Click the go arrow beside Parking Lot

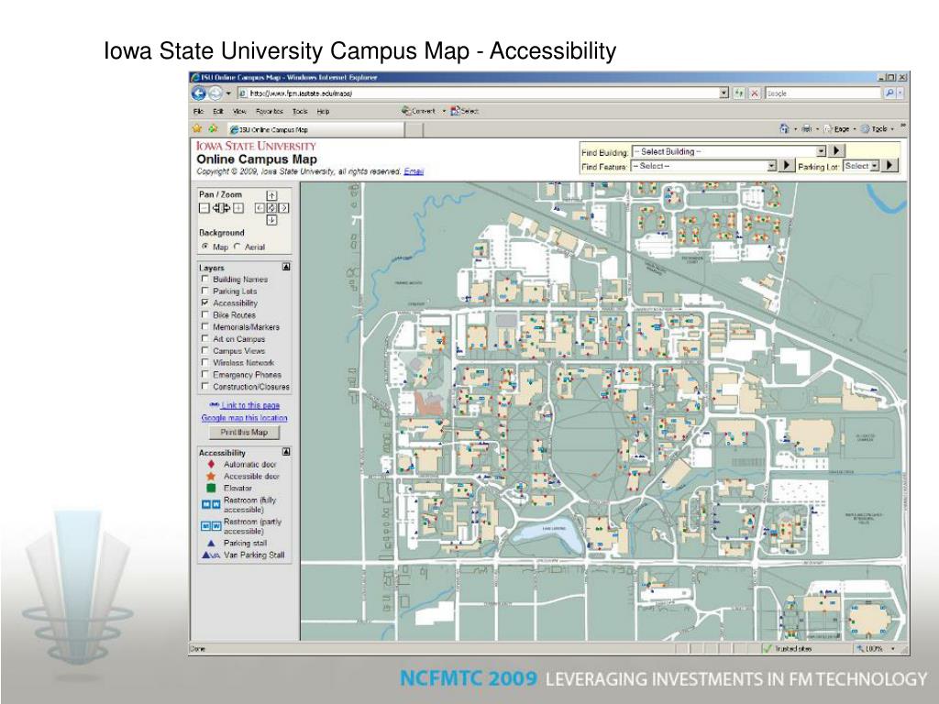coord(890,165)
